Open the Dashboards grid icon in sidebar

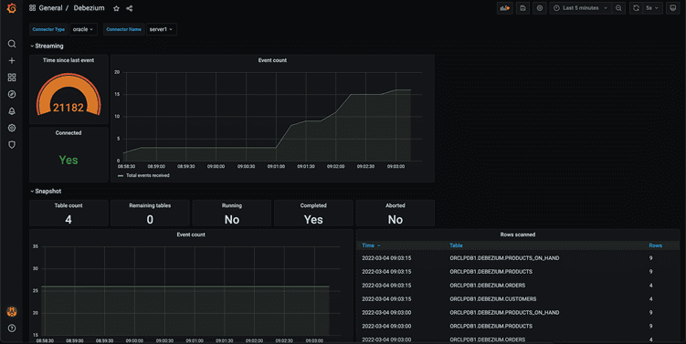click(x=12, y=78)
